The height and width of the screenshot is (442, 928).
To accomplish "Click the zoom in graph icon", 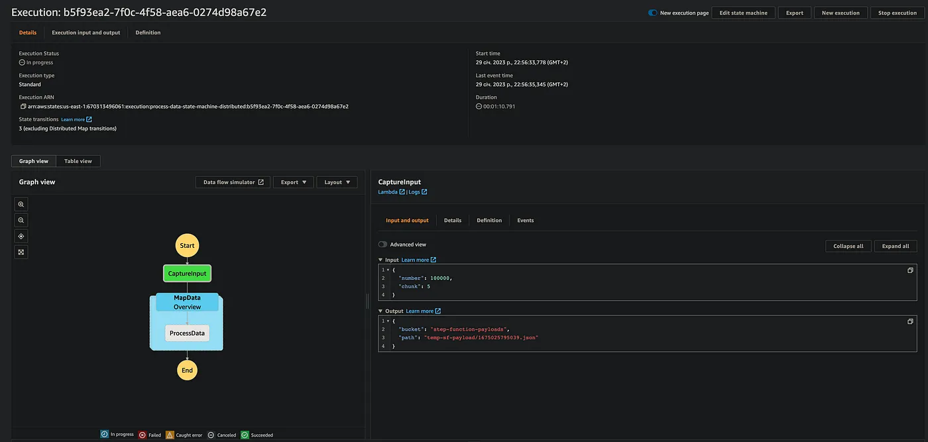I will pos(21,205).
